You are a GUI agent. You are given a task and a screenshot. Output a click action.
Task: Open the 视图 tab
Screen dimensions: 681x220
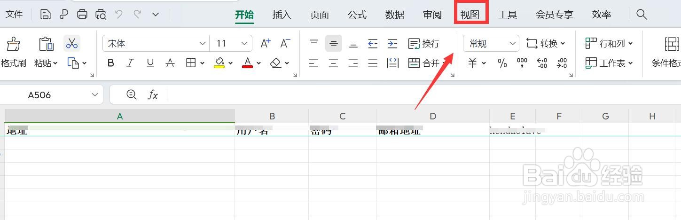pyautogui.click(x=470, y=15)
